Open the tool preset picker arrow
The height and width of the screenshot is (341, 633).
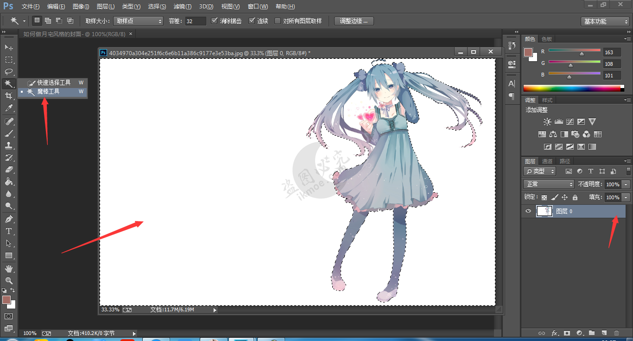24,21
